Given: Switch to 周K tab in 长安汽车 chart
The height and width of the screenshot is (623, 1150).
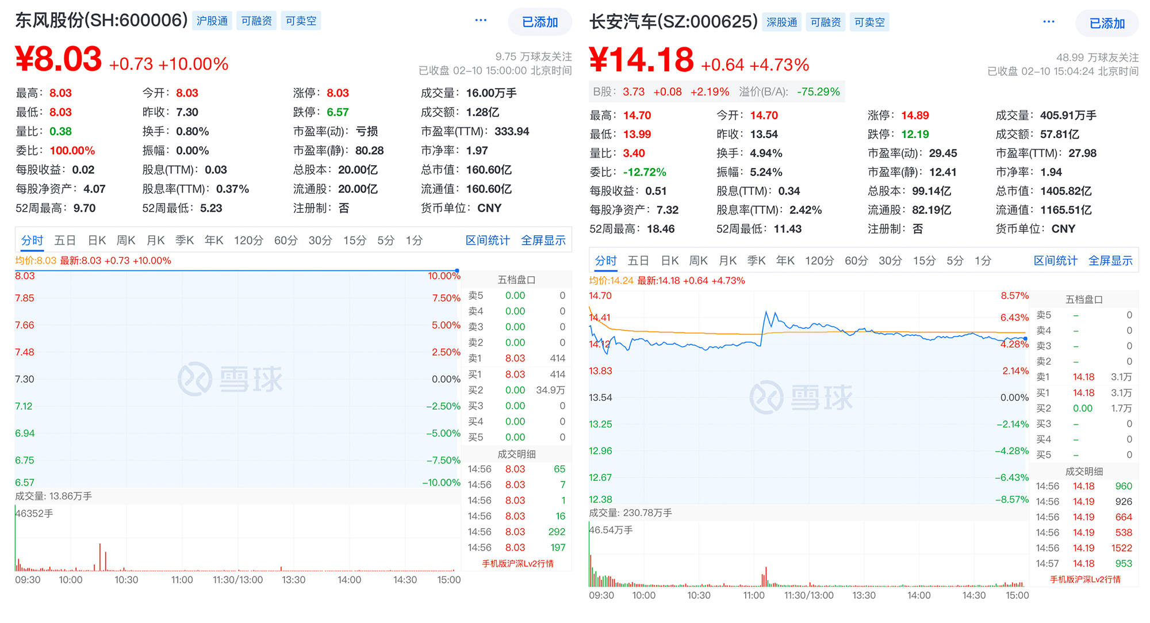Looking at the screenshot, I should (x=699, y=261).
